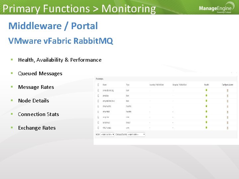Image resolution: width=239 pixels, height=179 pixels.
Task: Click the Health column header
Action: coord(206,85)
